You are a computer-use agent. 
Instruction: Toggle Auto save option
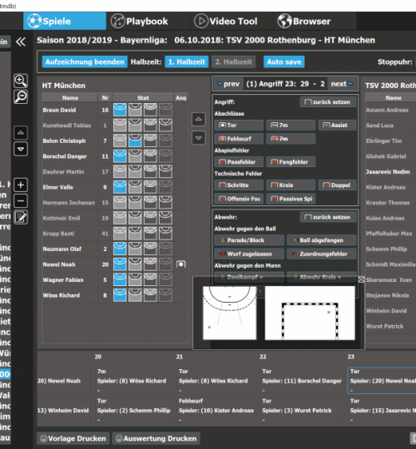coord(284,62)
